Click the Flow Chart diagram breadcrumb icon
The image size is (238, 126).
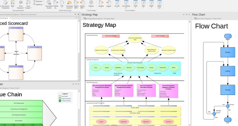click(195, 18)
